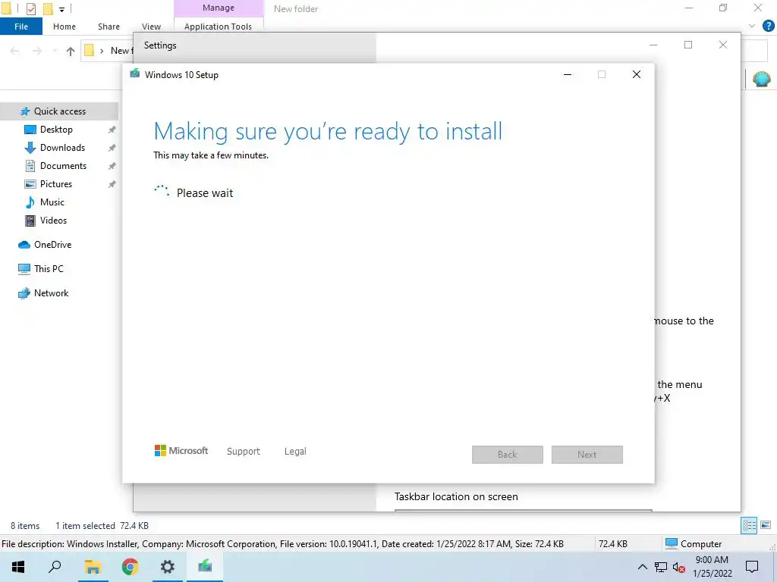Screen dimensions: 777x582
Task: Open the View ribbon tab
Action: click(x=151, y=27)
